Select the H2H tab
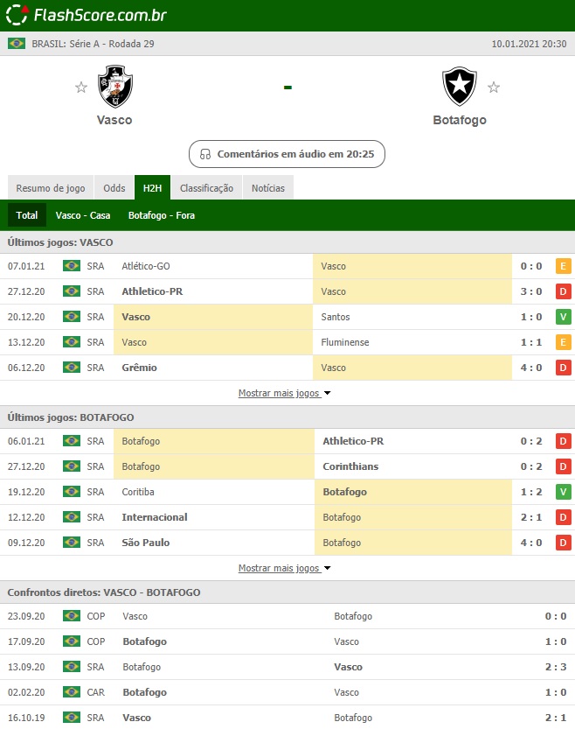 click(152, 188)
